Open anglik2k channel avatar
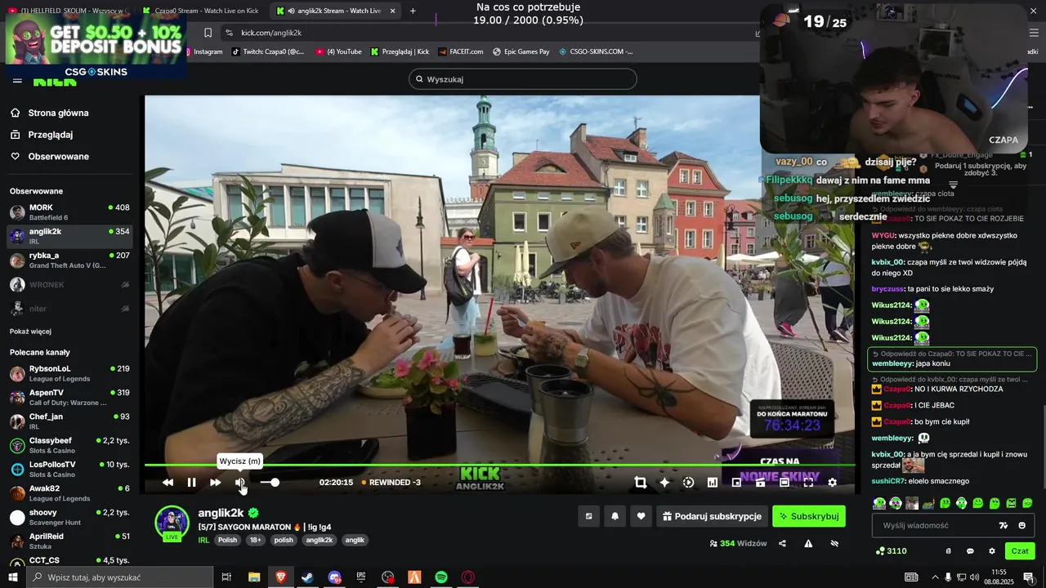The height and width of the screenshot is (588, 1046). coord(172,523)
